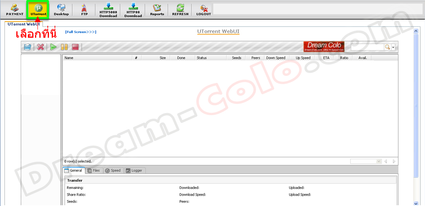The height and width of the screenshot is (206, 425).
Task: Switch to the General tab
Action: coord(74,171)
